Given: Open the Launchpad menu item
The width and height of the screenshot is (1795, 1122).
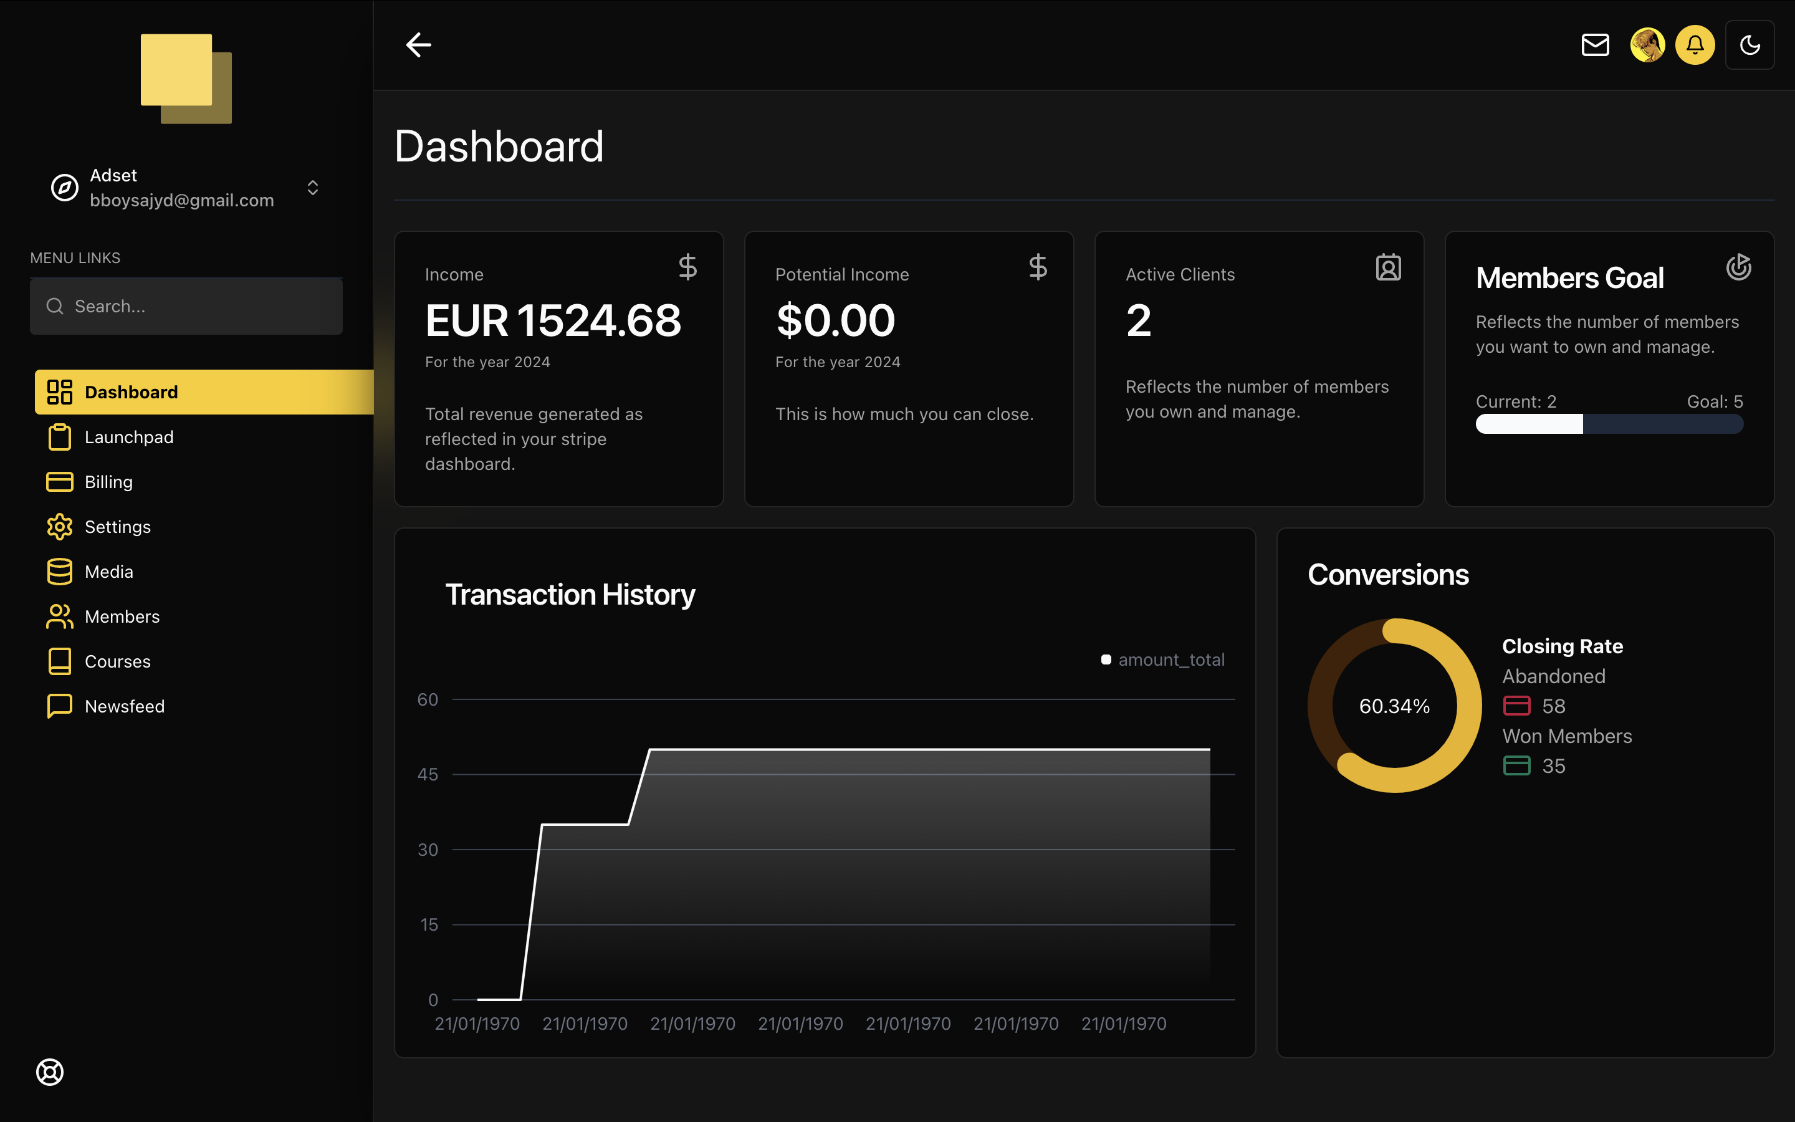Looking at the screenshot, I should pyautogui.click(x=128, y=437).
